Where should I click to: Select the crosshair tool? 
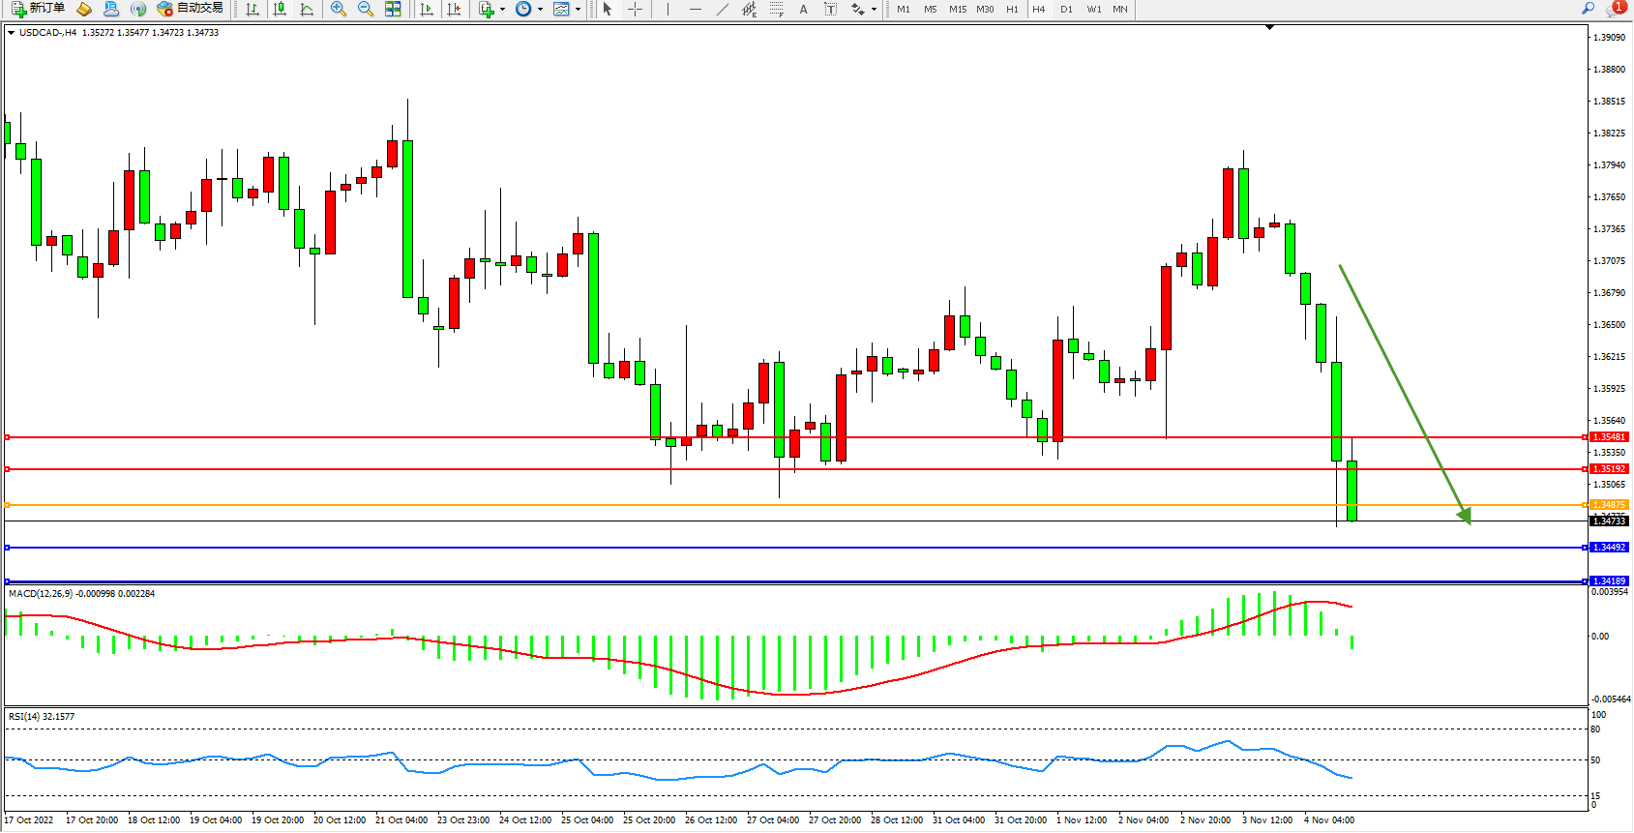point(635,9)
